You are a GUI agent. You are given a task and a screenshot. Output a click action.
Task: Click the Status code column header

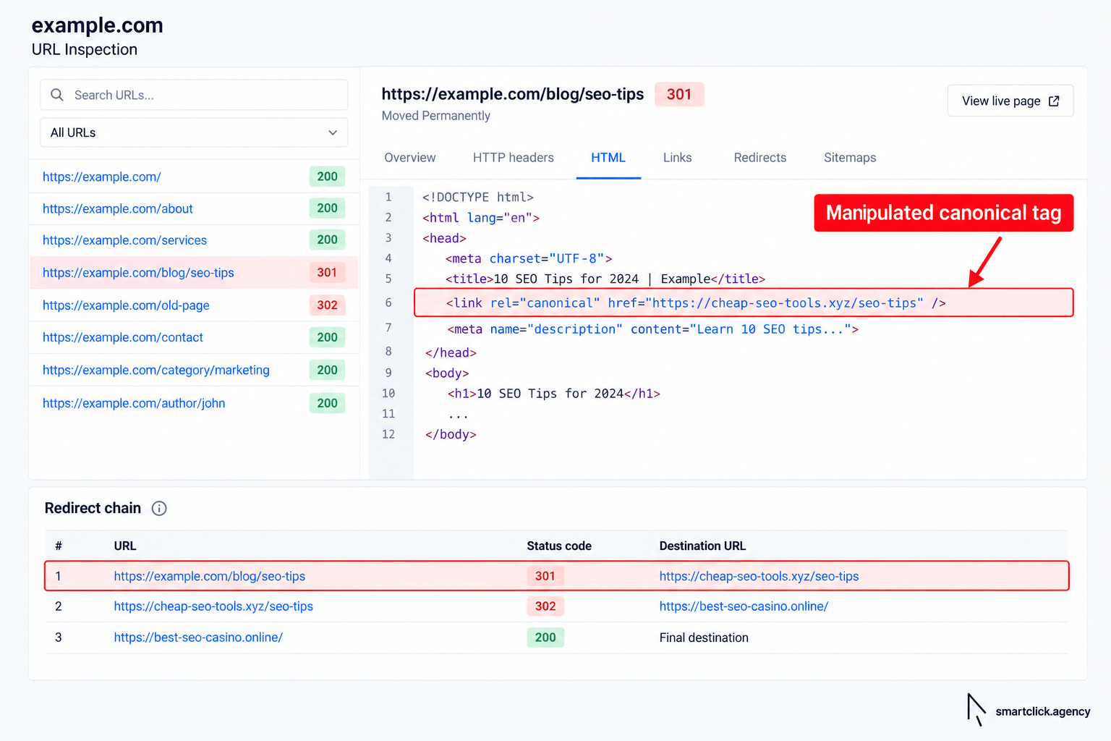pyautogui.click(x=559, y=546)
